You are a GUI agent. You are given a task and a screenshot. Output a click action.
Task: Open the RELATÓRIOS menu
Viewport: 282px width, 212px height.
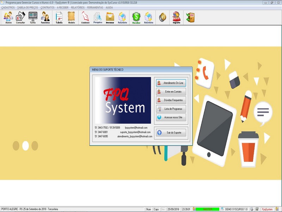78,7
